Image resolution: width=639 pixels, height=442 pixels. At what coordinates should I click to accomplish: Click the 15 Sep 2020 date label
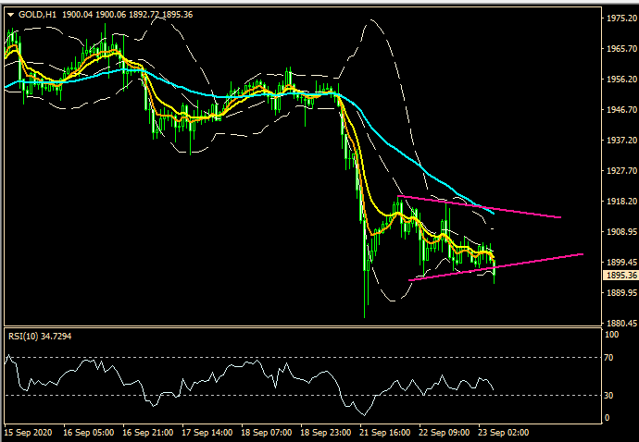click(x=27, y=432)
